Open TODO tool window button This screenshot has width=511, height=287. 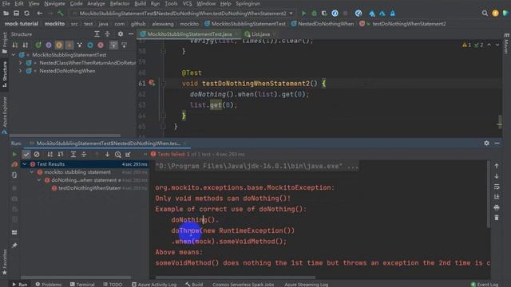point(113,284)
